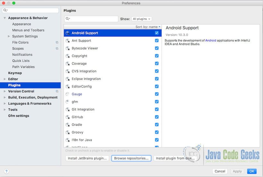Image resolution: width=263 pixels, height=177 pixels.
Task: Disable the Gauge plugin checkbox
Action: pos(157,94)
